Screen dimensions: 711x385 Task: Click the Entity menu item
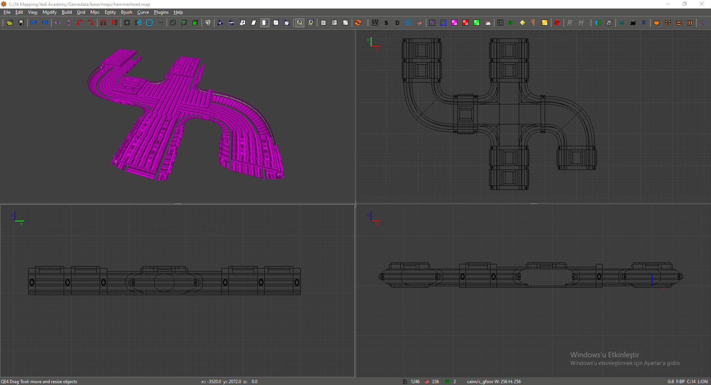[110, 12]
